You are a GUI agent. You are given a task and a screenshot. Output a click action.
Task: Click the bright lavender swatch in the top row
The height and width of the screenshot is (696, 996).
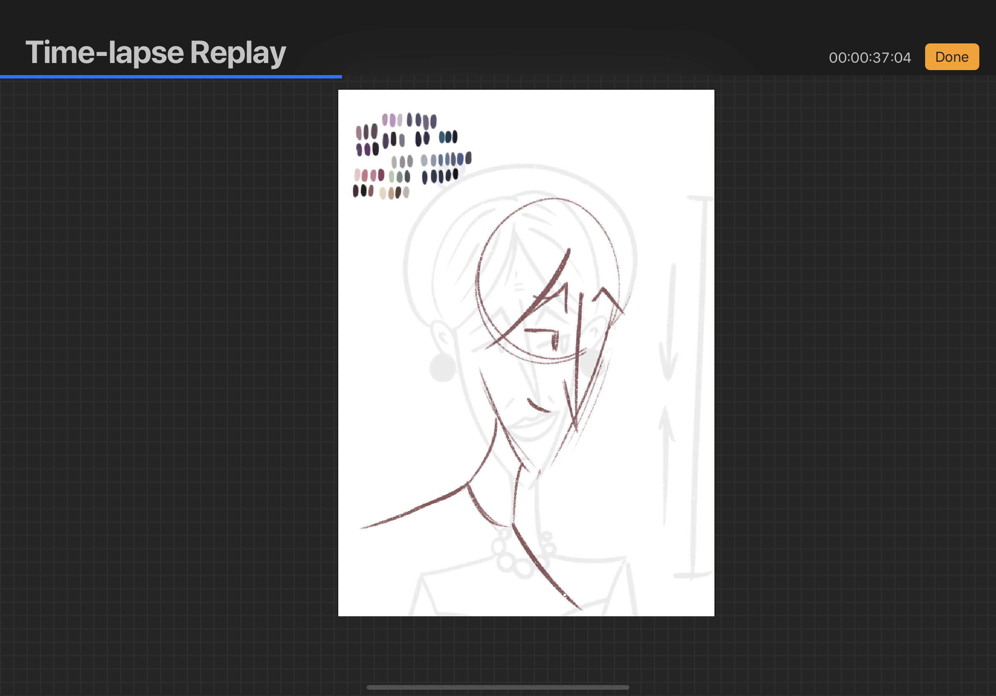[x=392, y=120]
